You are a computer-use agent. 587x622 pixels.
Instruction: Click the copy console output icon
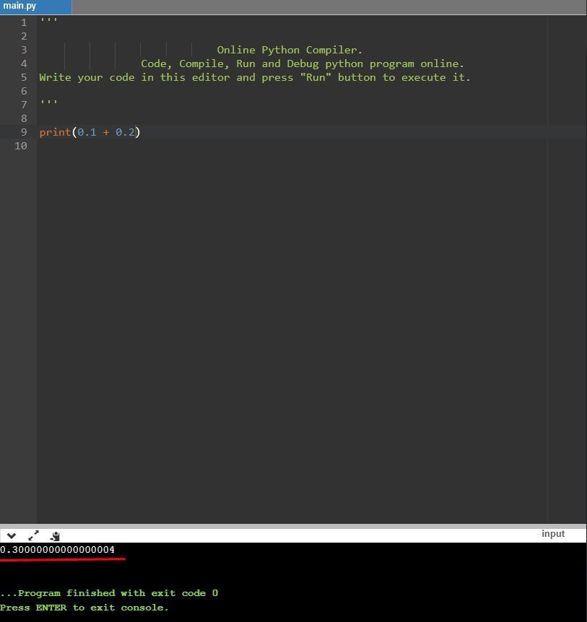[55, 536]
